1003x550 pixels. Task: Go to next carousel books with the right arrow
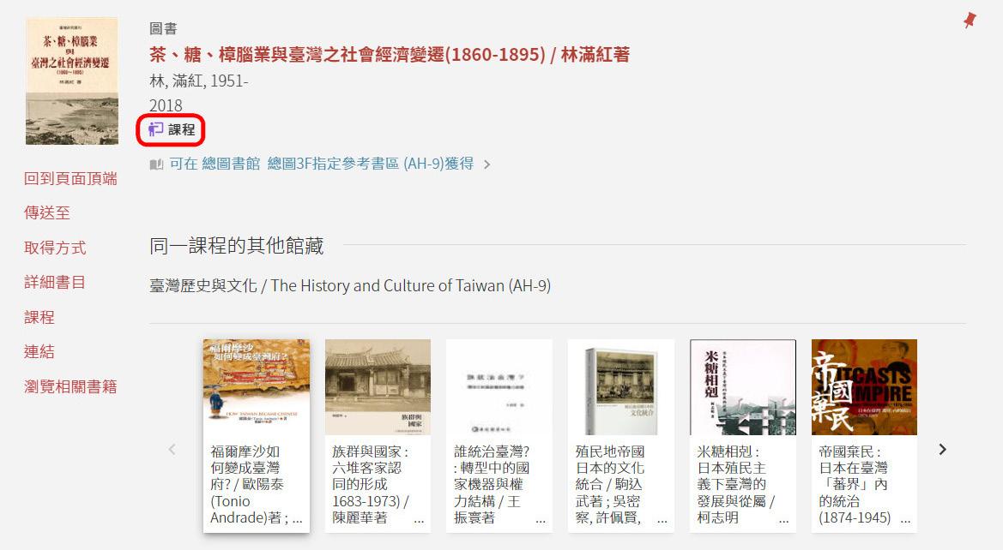point(942,449)
